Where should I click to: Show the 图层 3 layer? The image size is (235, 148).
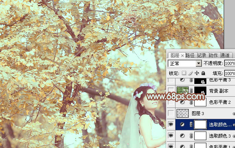point(171,113)
